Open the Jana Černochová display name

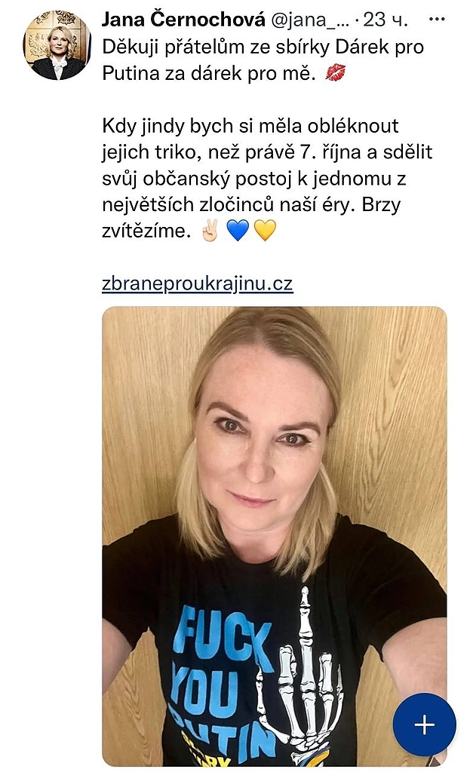click(x=183, y=19)
